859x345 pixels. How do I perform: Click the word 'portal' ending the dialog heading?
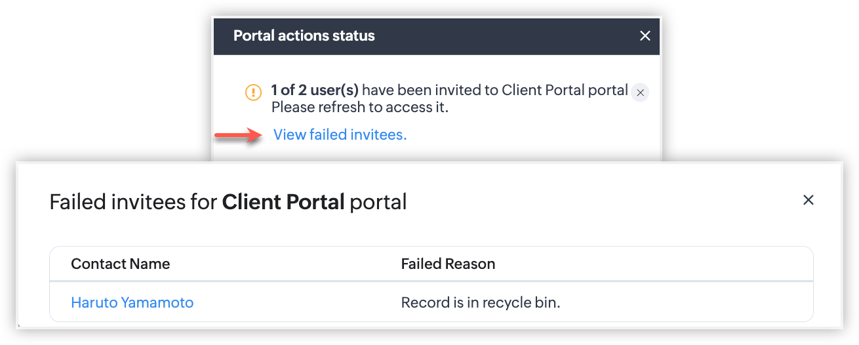378,202
